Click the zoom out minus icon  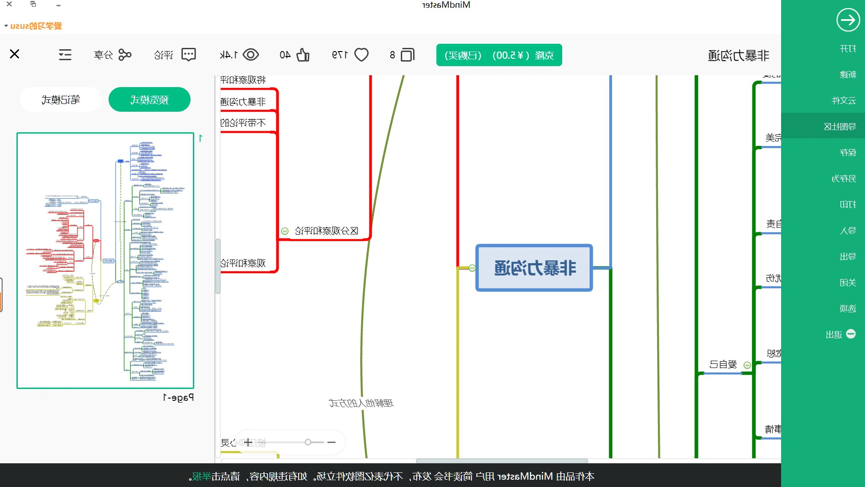point(331,442)
